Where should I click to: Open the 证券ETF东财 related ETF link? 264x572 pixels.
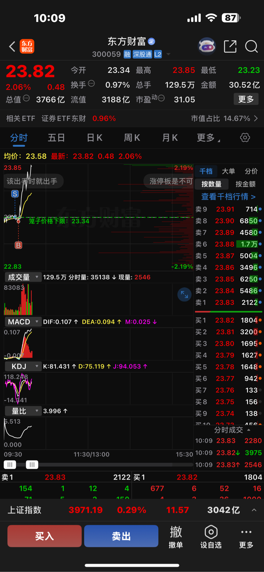tap(64, 119)
